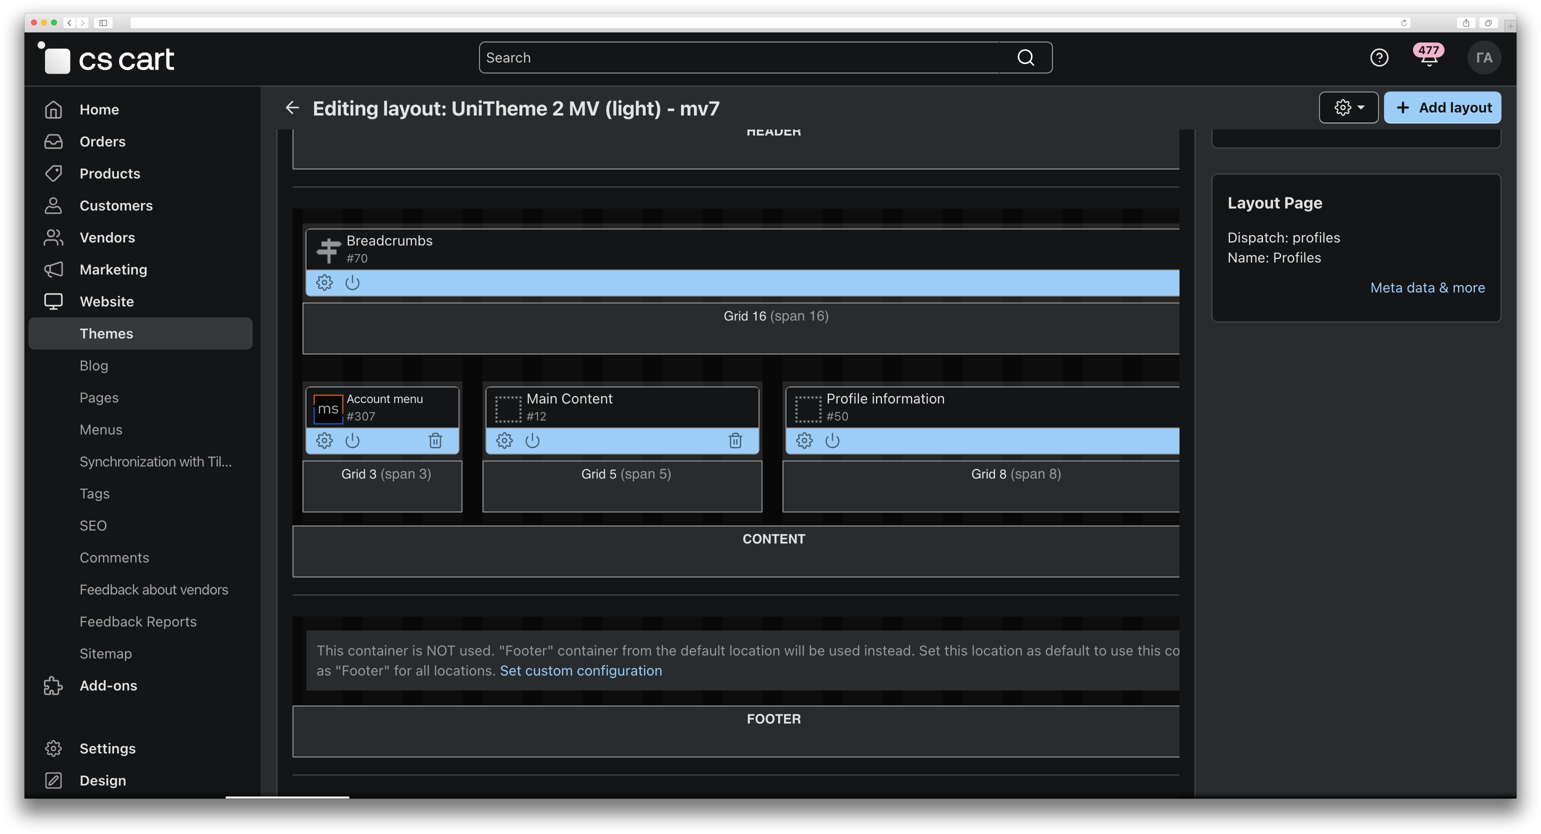Expand the Website sidebar section

click(x=106, y=301)
